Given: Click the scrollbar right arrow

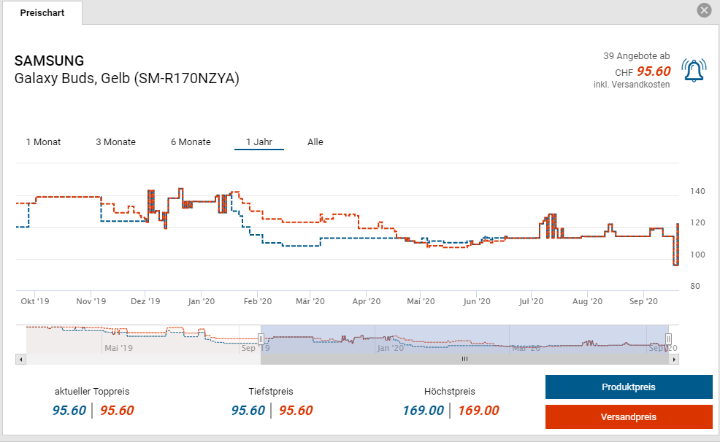Looking at the screenshot, I should click(x=674, y=360).
